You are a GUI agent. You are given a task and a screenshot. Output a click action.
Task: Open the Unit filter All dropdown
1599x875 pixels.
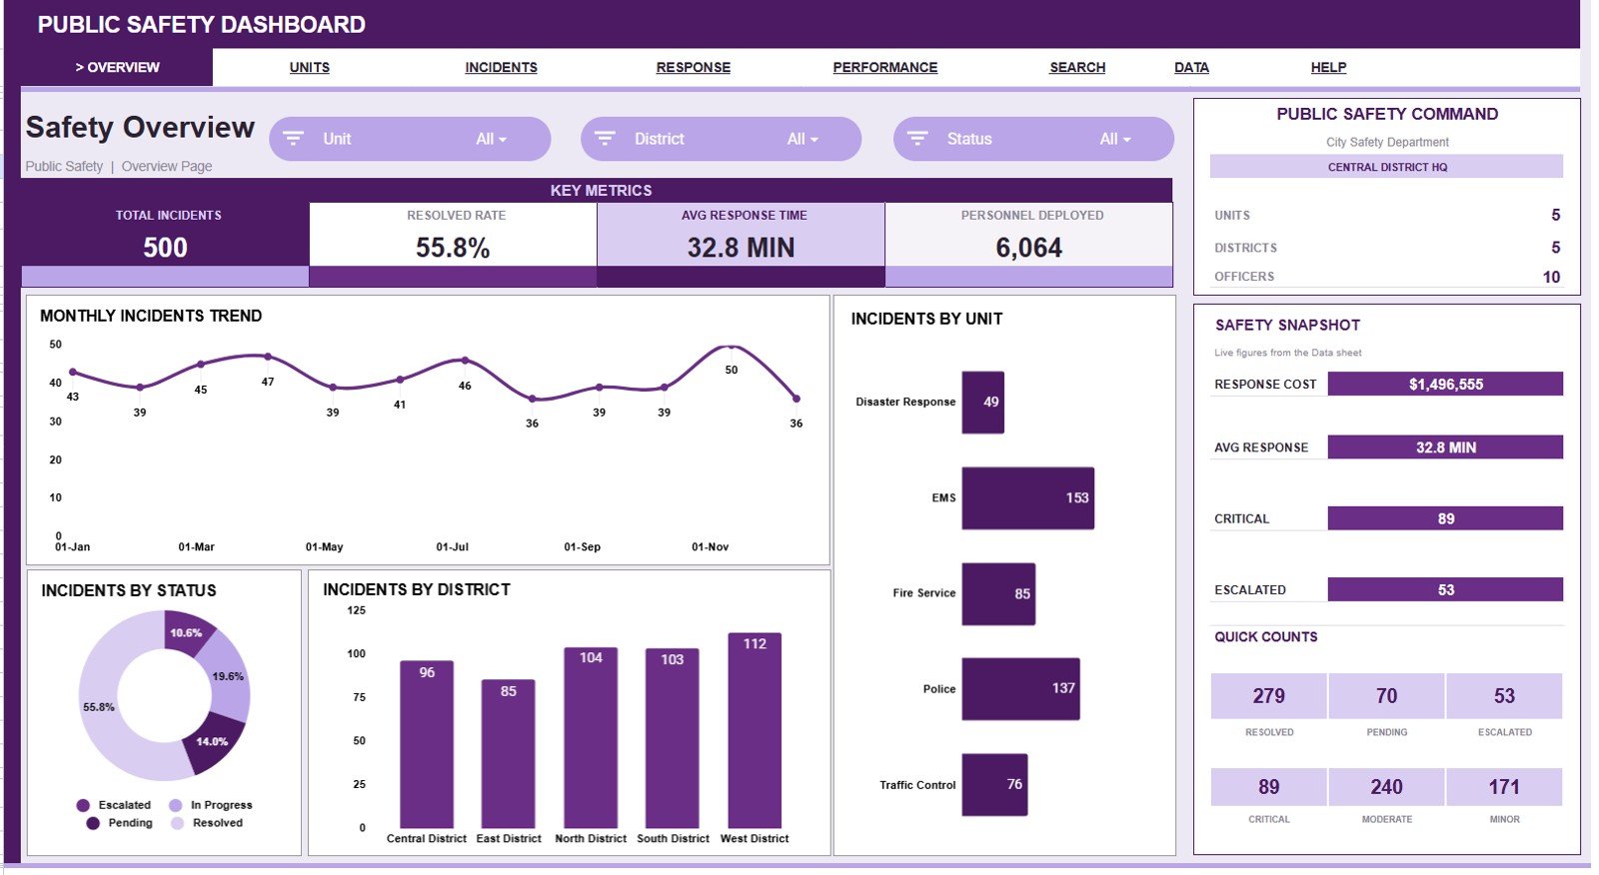[x=491, y=139]
